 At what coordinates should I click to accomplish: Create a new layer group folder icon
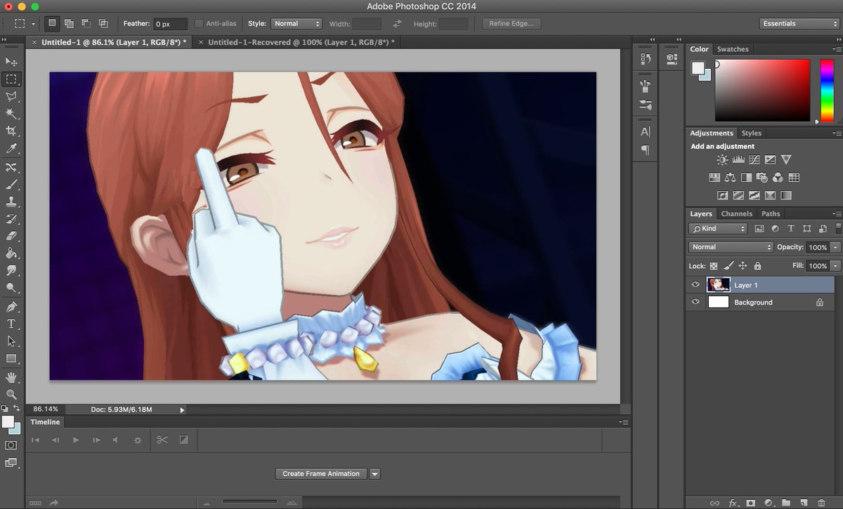pyautogui.click(x=785, y=503)
